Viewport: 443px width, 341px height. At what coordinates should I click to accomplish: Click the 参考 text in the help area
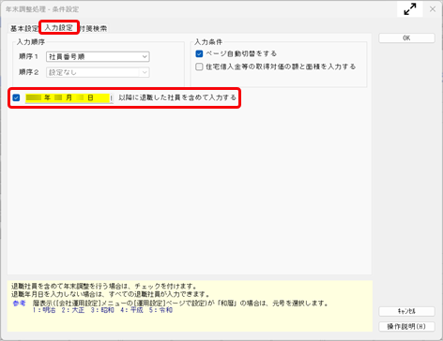[19, 303]
